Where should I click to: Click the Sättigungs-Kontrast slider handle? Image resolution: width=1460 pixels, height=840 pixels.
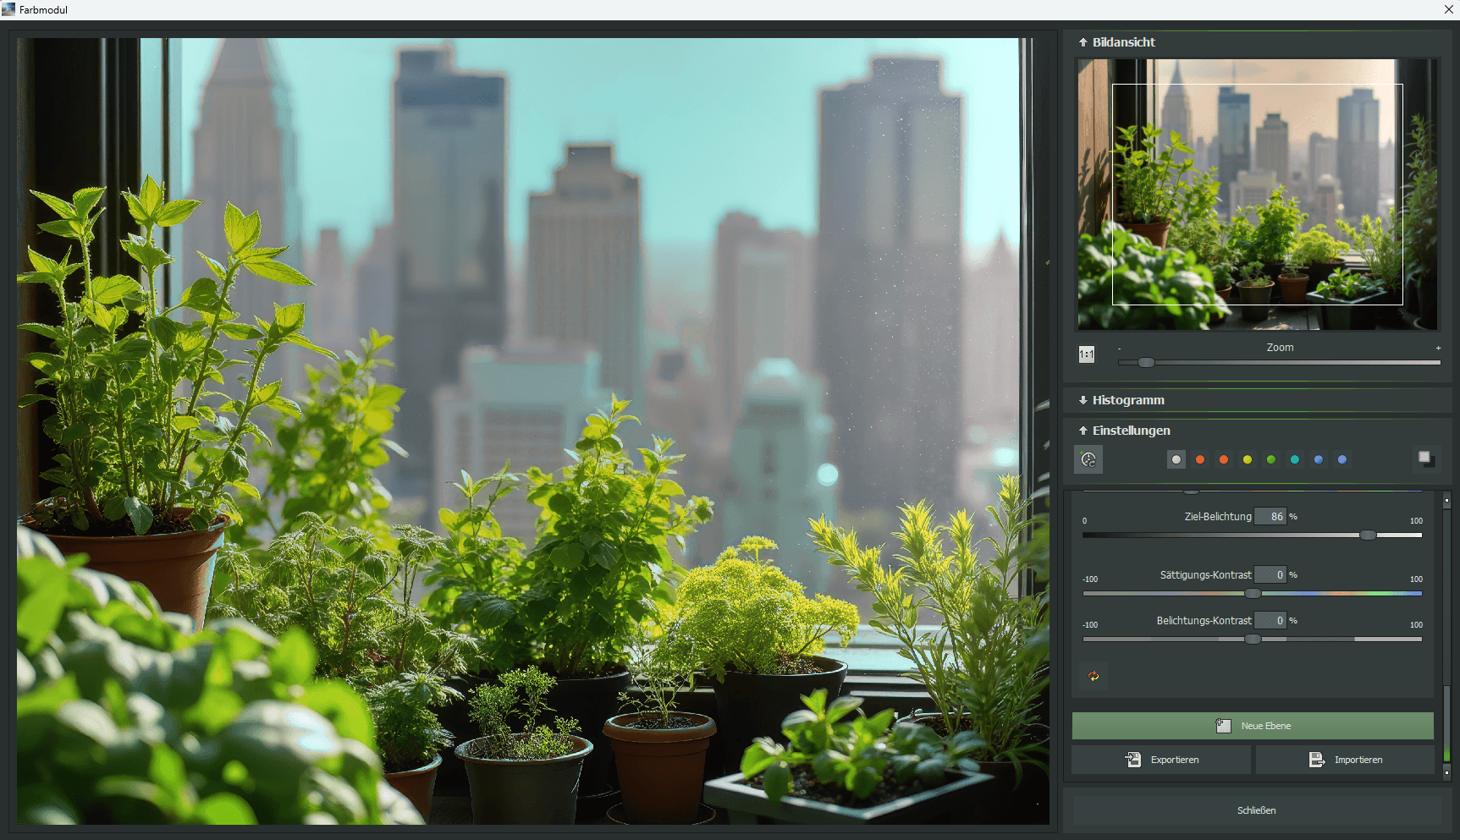tap(1253, 593)
